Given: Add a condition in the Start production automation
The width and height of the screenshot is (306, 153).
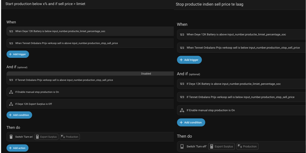Looking at the screenshot, I should (19, 115).
